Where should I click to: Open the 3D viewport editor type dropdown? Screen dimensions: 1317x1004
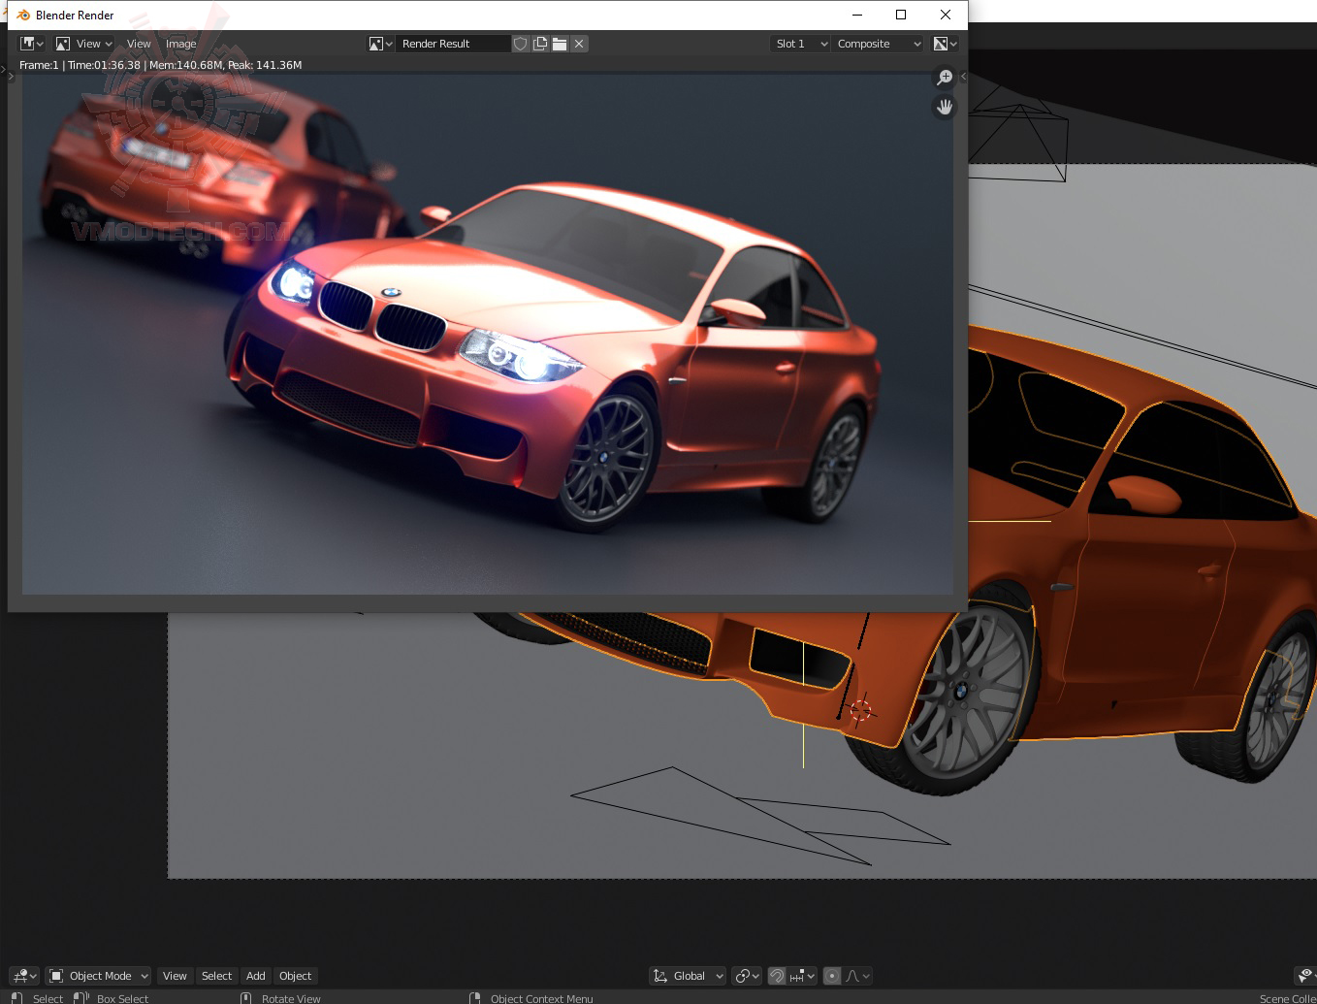point(24,976)
